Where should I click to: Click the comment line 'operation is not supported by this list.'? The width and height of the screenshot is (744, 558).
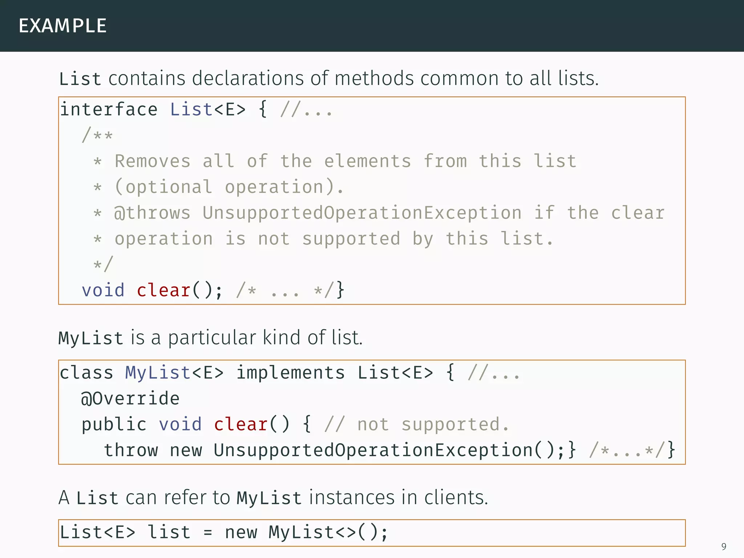point(323,239)
